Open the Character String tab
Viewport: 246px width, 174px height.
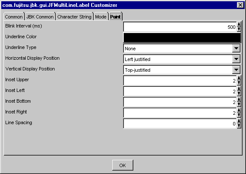(74, 17)
